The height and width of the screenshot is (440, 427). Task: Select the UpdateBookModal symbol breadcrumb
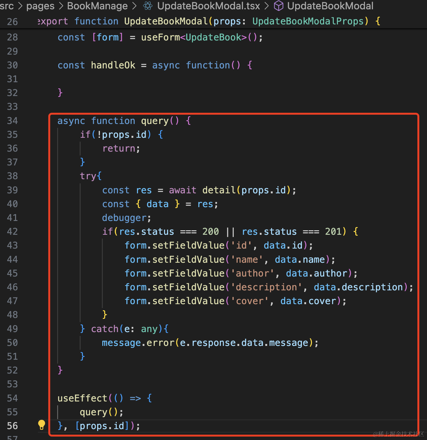pos(330,6)
